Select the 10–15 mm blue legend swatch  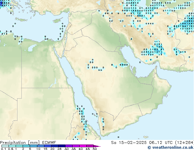click(x=40, y=146)
